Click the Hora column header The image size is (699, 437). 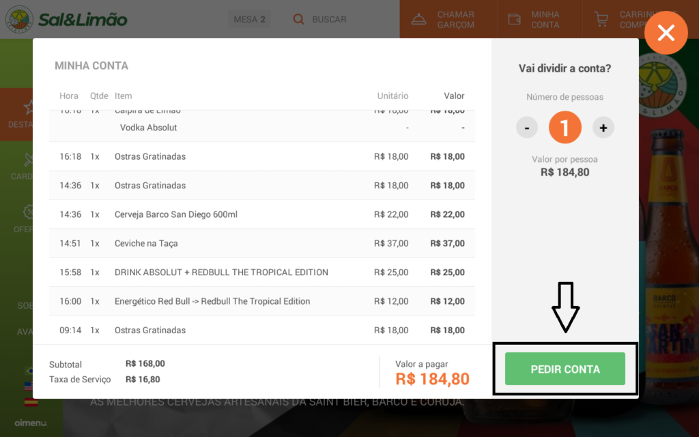click(69, 96)
